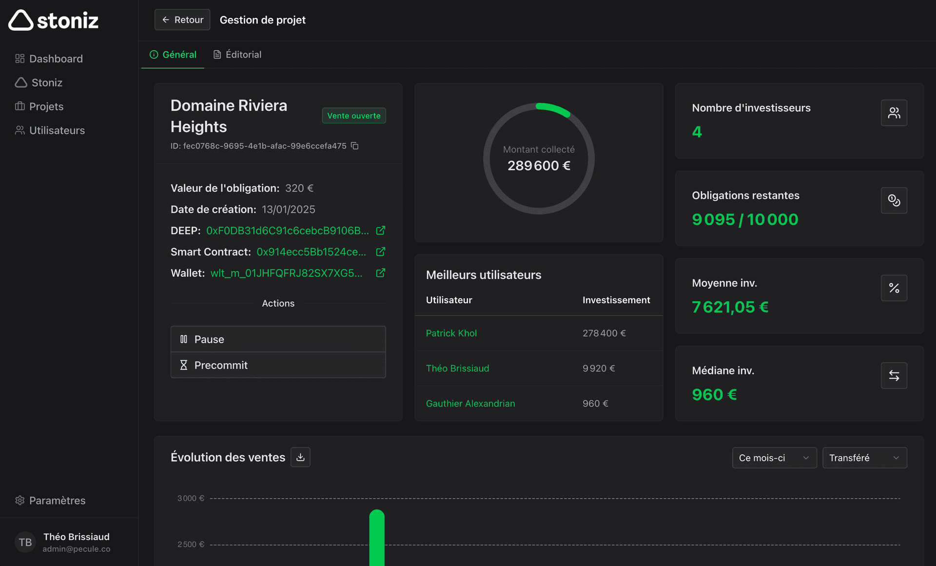Click the Montant collecté progress ring
This screenshot has height=566, width=936.
pyautogui.click(x=539, y=158)
